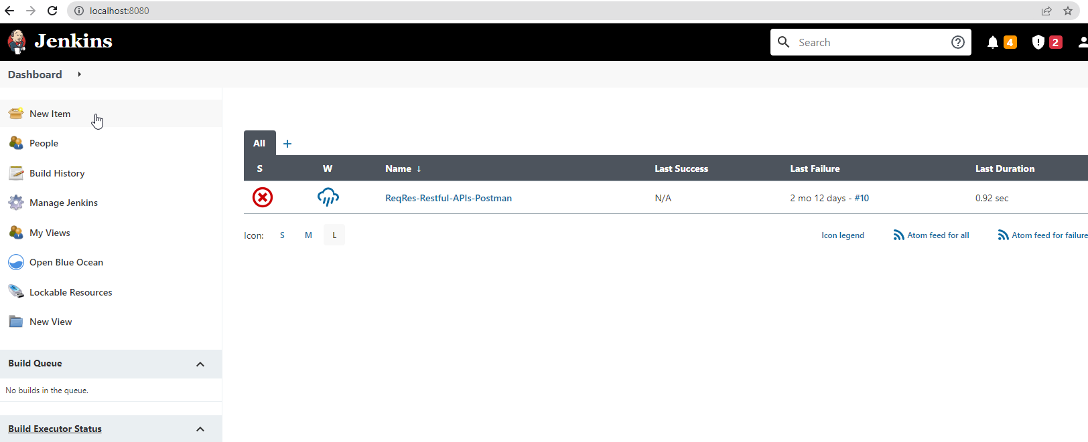Click the My Views icon
Viewport: 1088px width, 442px height.
(x=16, y=233)
